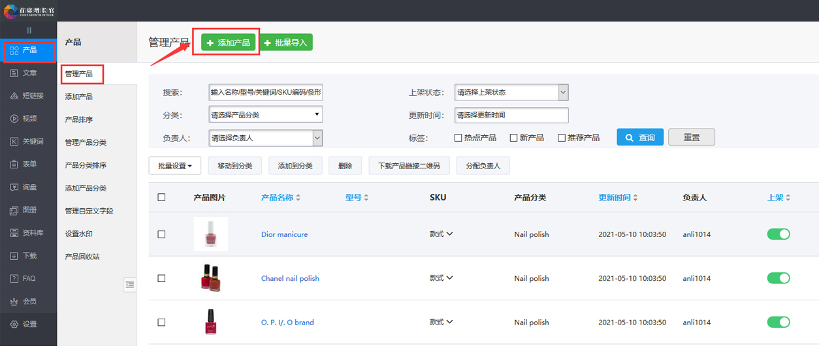Check the 热点产品 checkbox

pyautogui.click(x=458, y=138)
